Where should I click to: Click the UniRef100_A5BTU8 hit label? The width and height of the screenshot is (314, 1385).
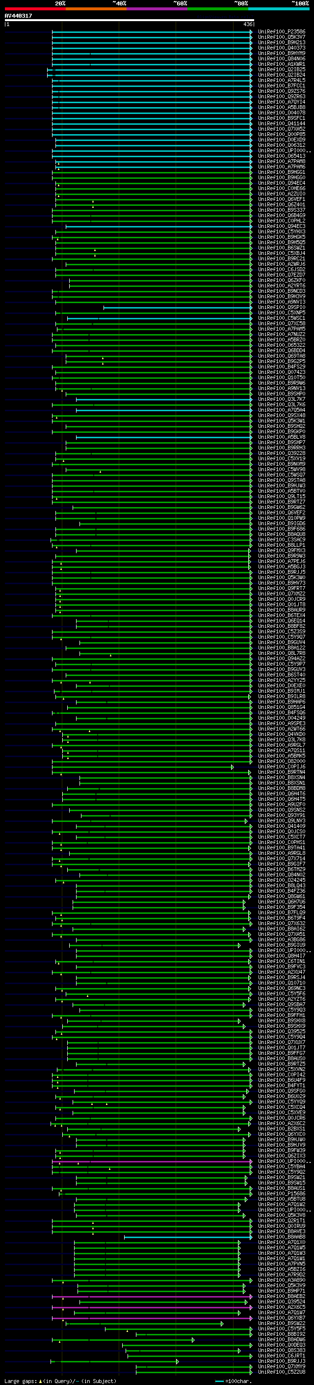[x=282, y=1199]
